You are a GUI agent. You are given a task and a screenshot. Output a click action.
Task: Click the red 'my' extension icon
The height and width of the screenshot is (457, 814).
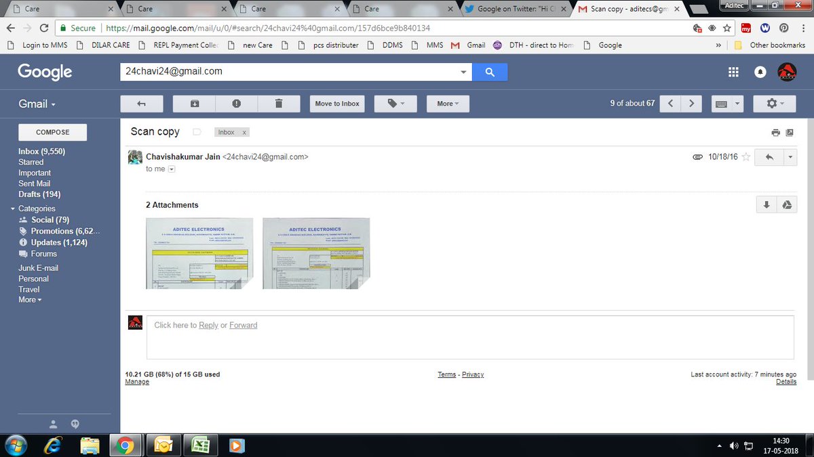tap(746, 28)
